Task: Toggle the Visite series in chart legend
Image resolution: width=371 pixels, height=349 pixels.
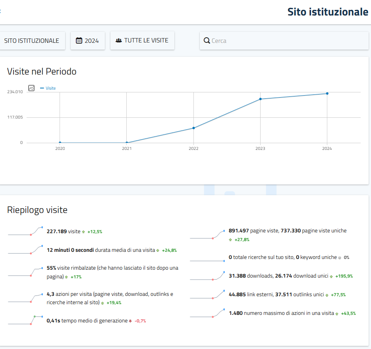Action: coord(48,88)
